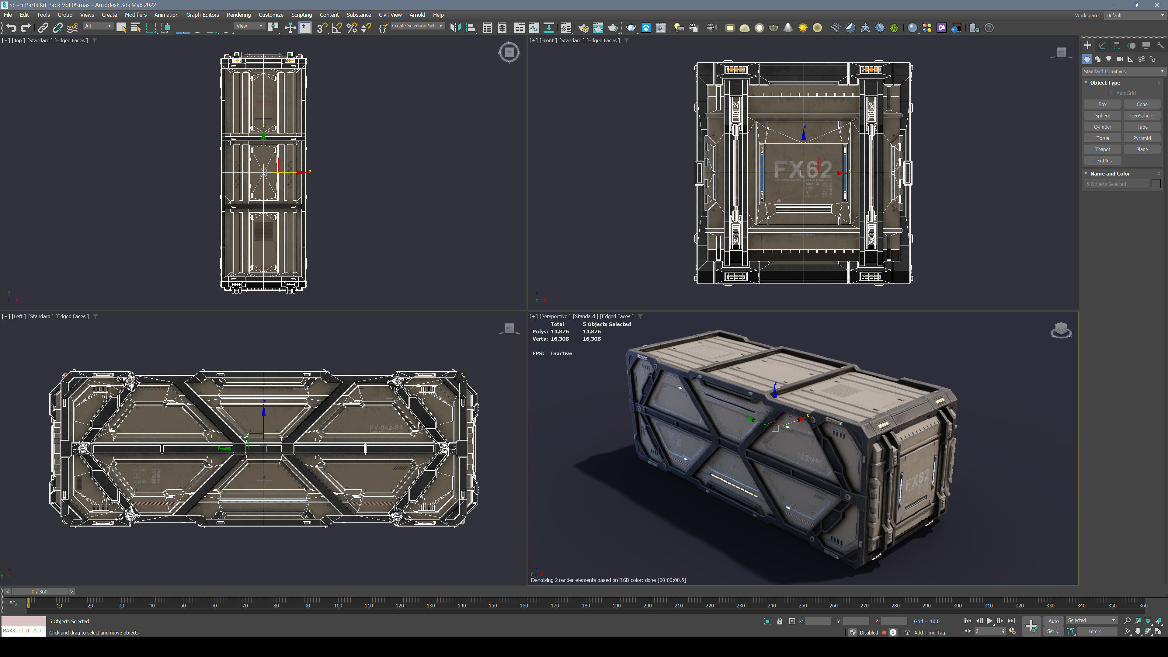Toggle the Angle Snap button
The height and width of the screenshot is (657, 1168).
pos(337,28)
